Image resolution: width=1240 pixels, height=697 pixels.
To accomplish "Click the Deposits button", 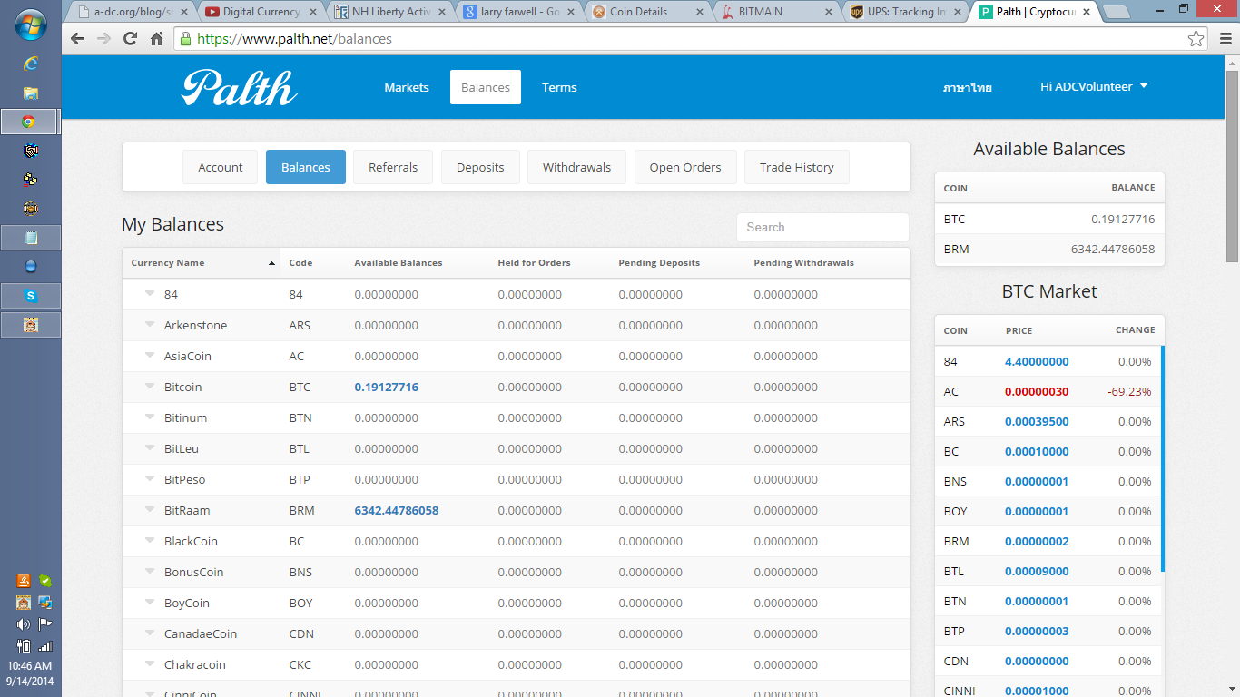I will pyautogui.click(x=480, y=168).
